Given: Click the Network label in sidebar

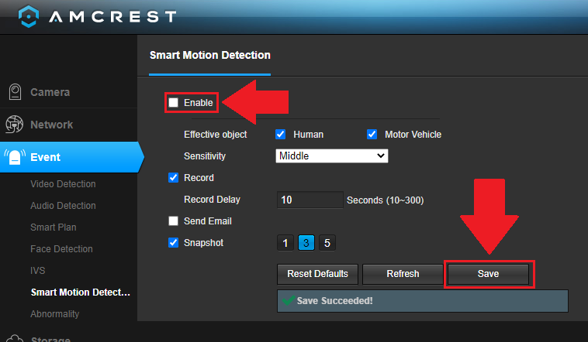Looking at the screenshot, I should coord(52,125).
